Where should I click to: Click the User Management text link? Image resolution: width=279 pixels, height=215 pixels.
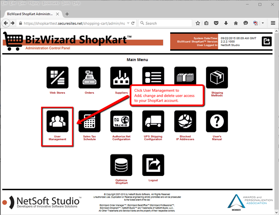(57, 138)
